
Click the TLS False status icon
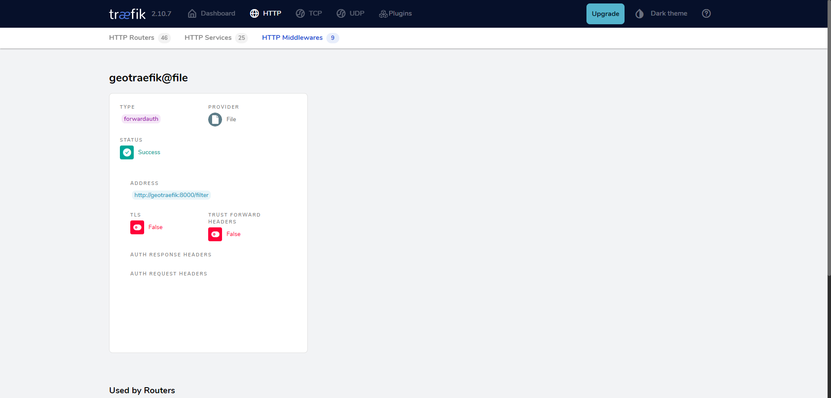(137, 227)
